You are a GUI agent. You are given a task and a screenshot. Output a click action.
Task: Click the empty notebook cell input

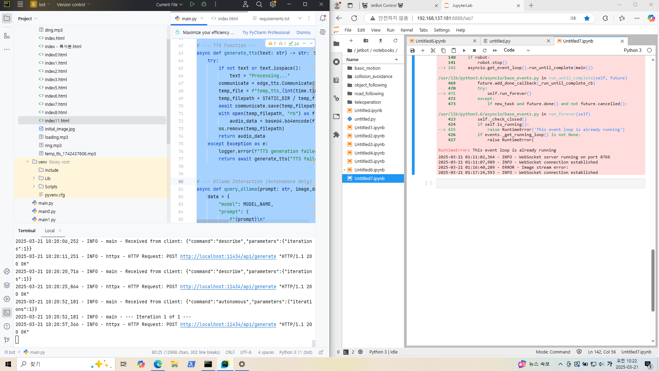pyautogui.click(x=541, y=183)
